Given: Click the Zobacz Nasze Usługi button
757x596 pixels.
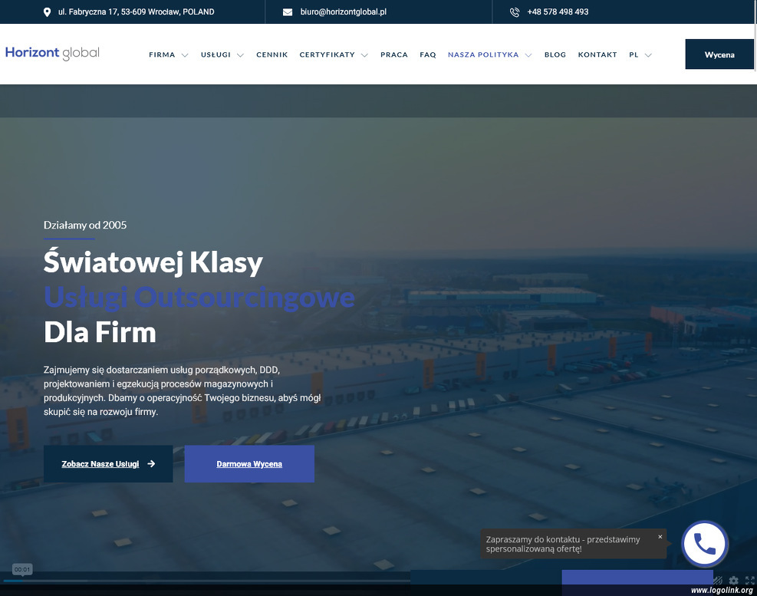Looking at the screenshot, I should [x=108, y=464].
